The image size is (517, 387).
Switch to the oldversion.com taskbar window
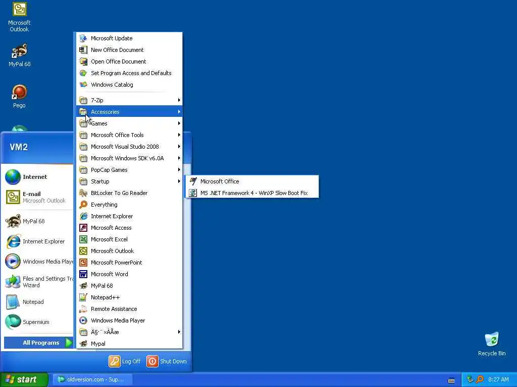point(93,379)
